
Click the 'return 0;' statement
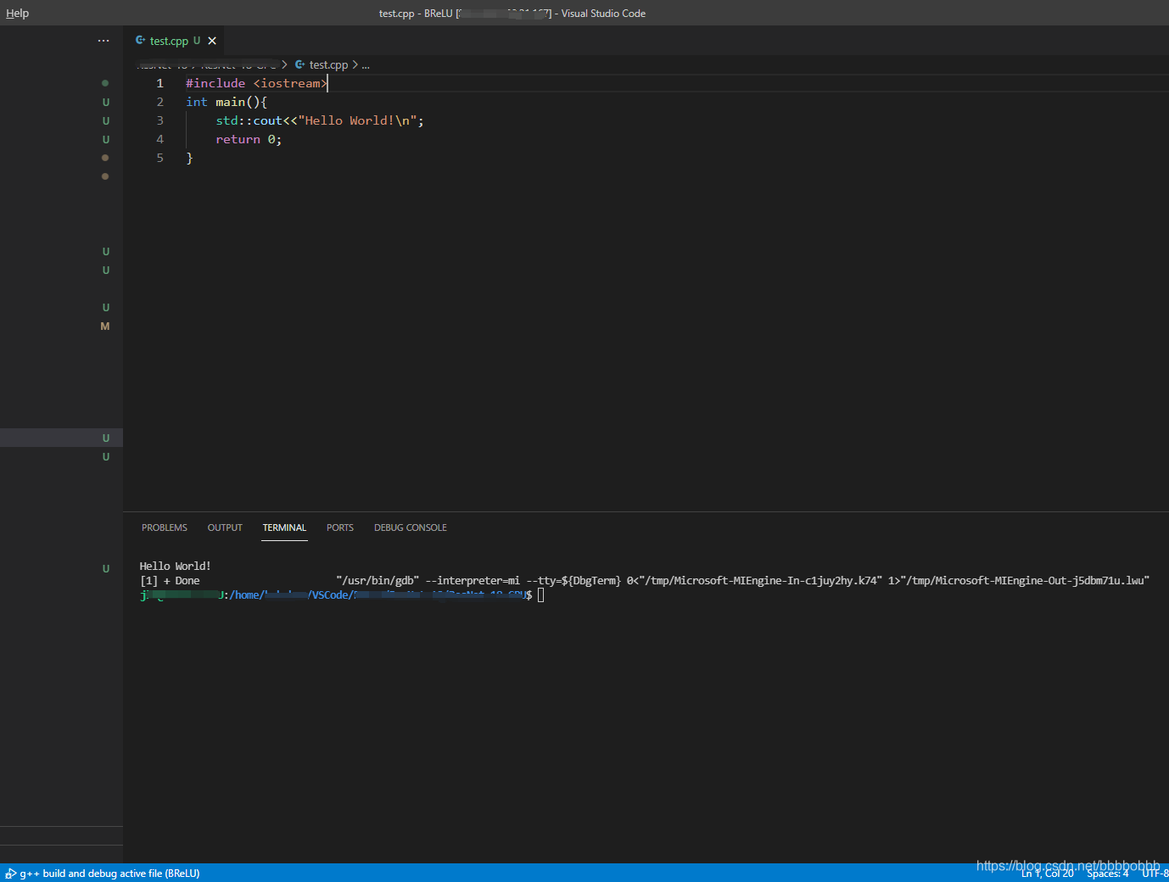(249, 139)
